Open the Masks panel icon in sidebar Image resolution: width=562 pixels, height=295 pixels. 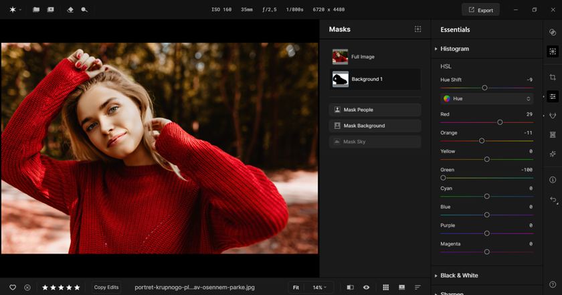pos(553,52)
